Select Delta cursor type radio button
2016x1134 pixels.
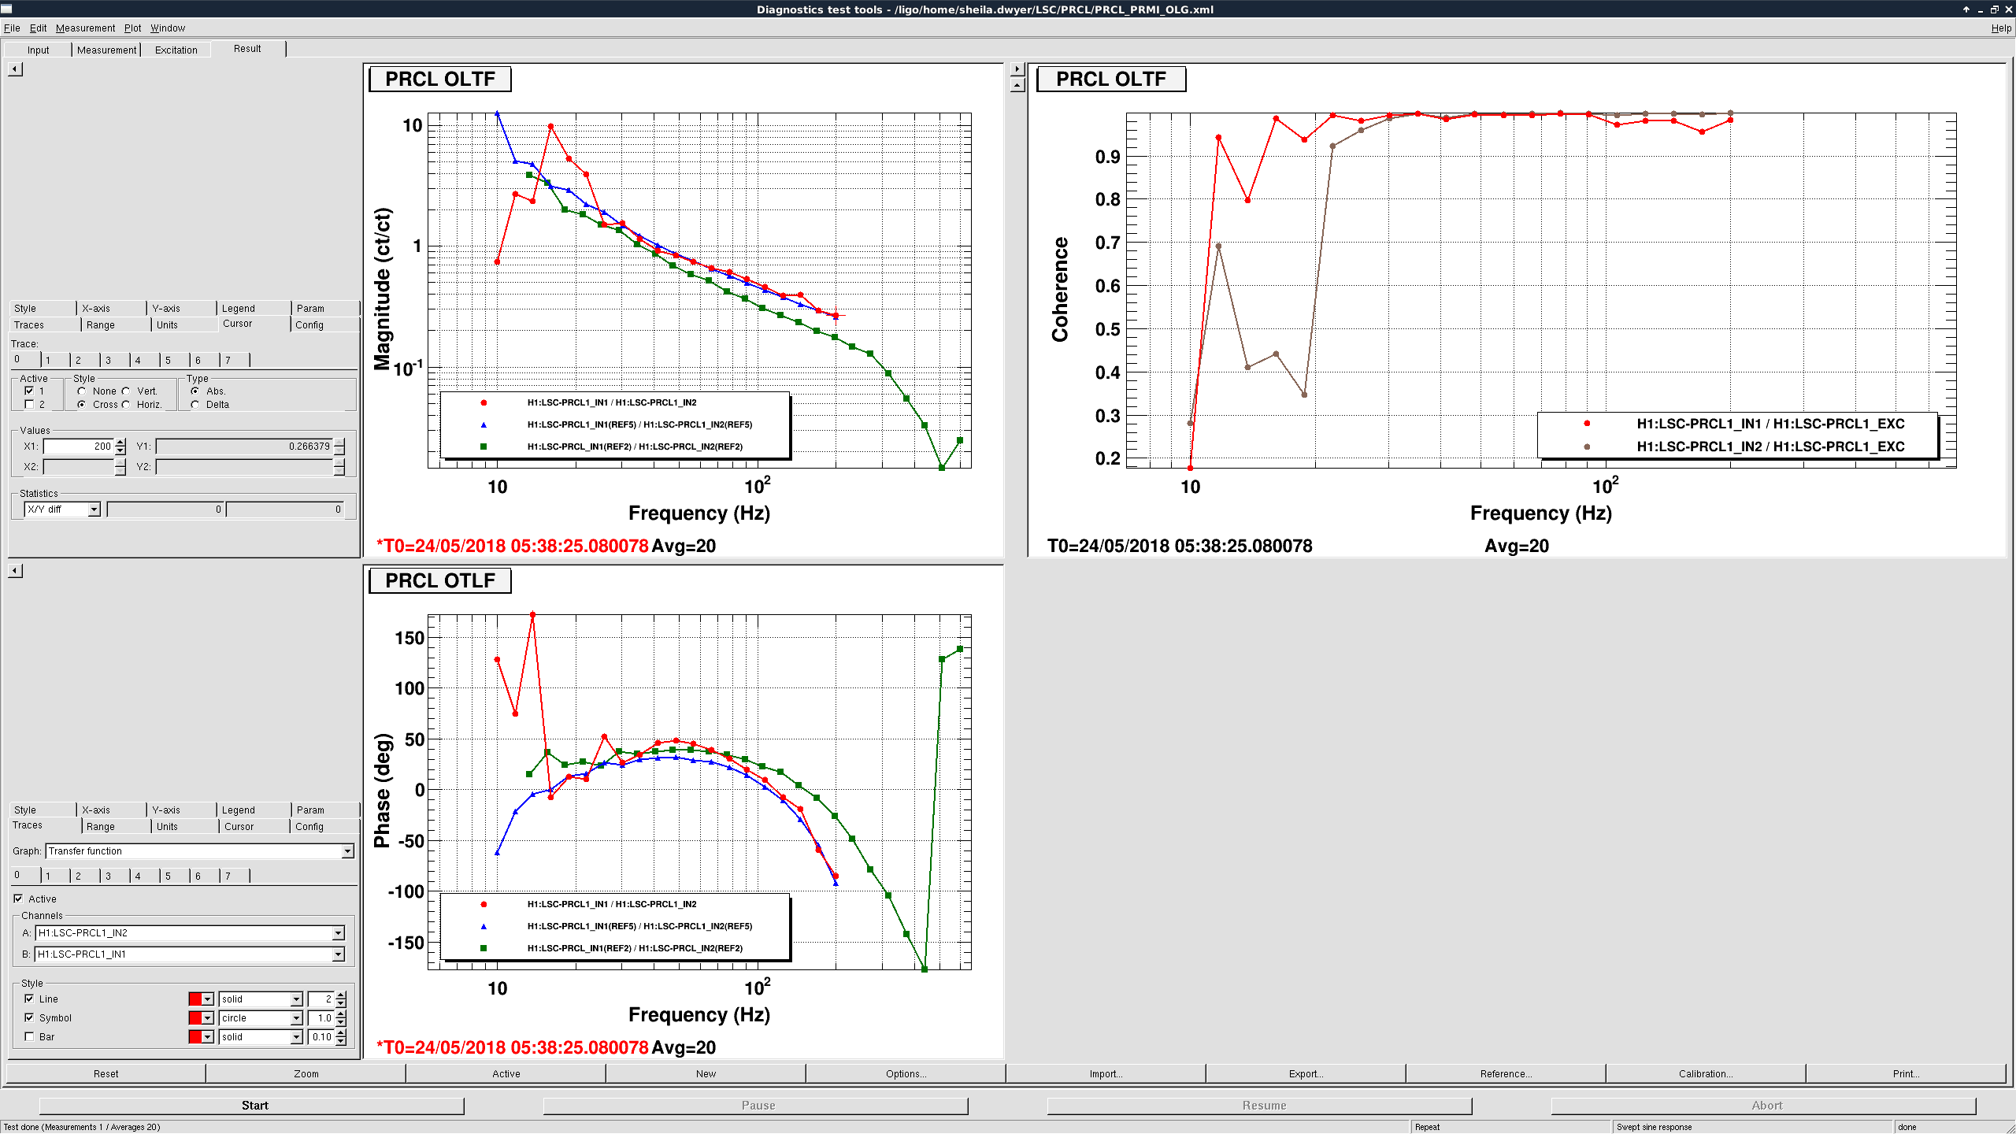195,405
